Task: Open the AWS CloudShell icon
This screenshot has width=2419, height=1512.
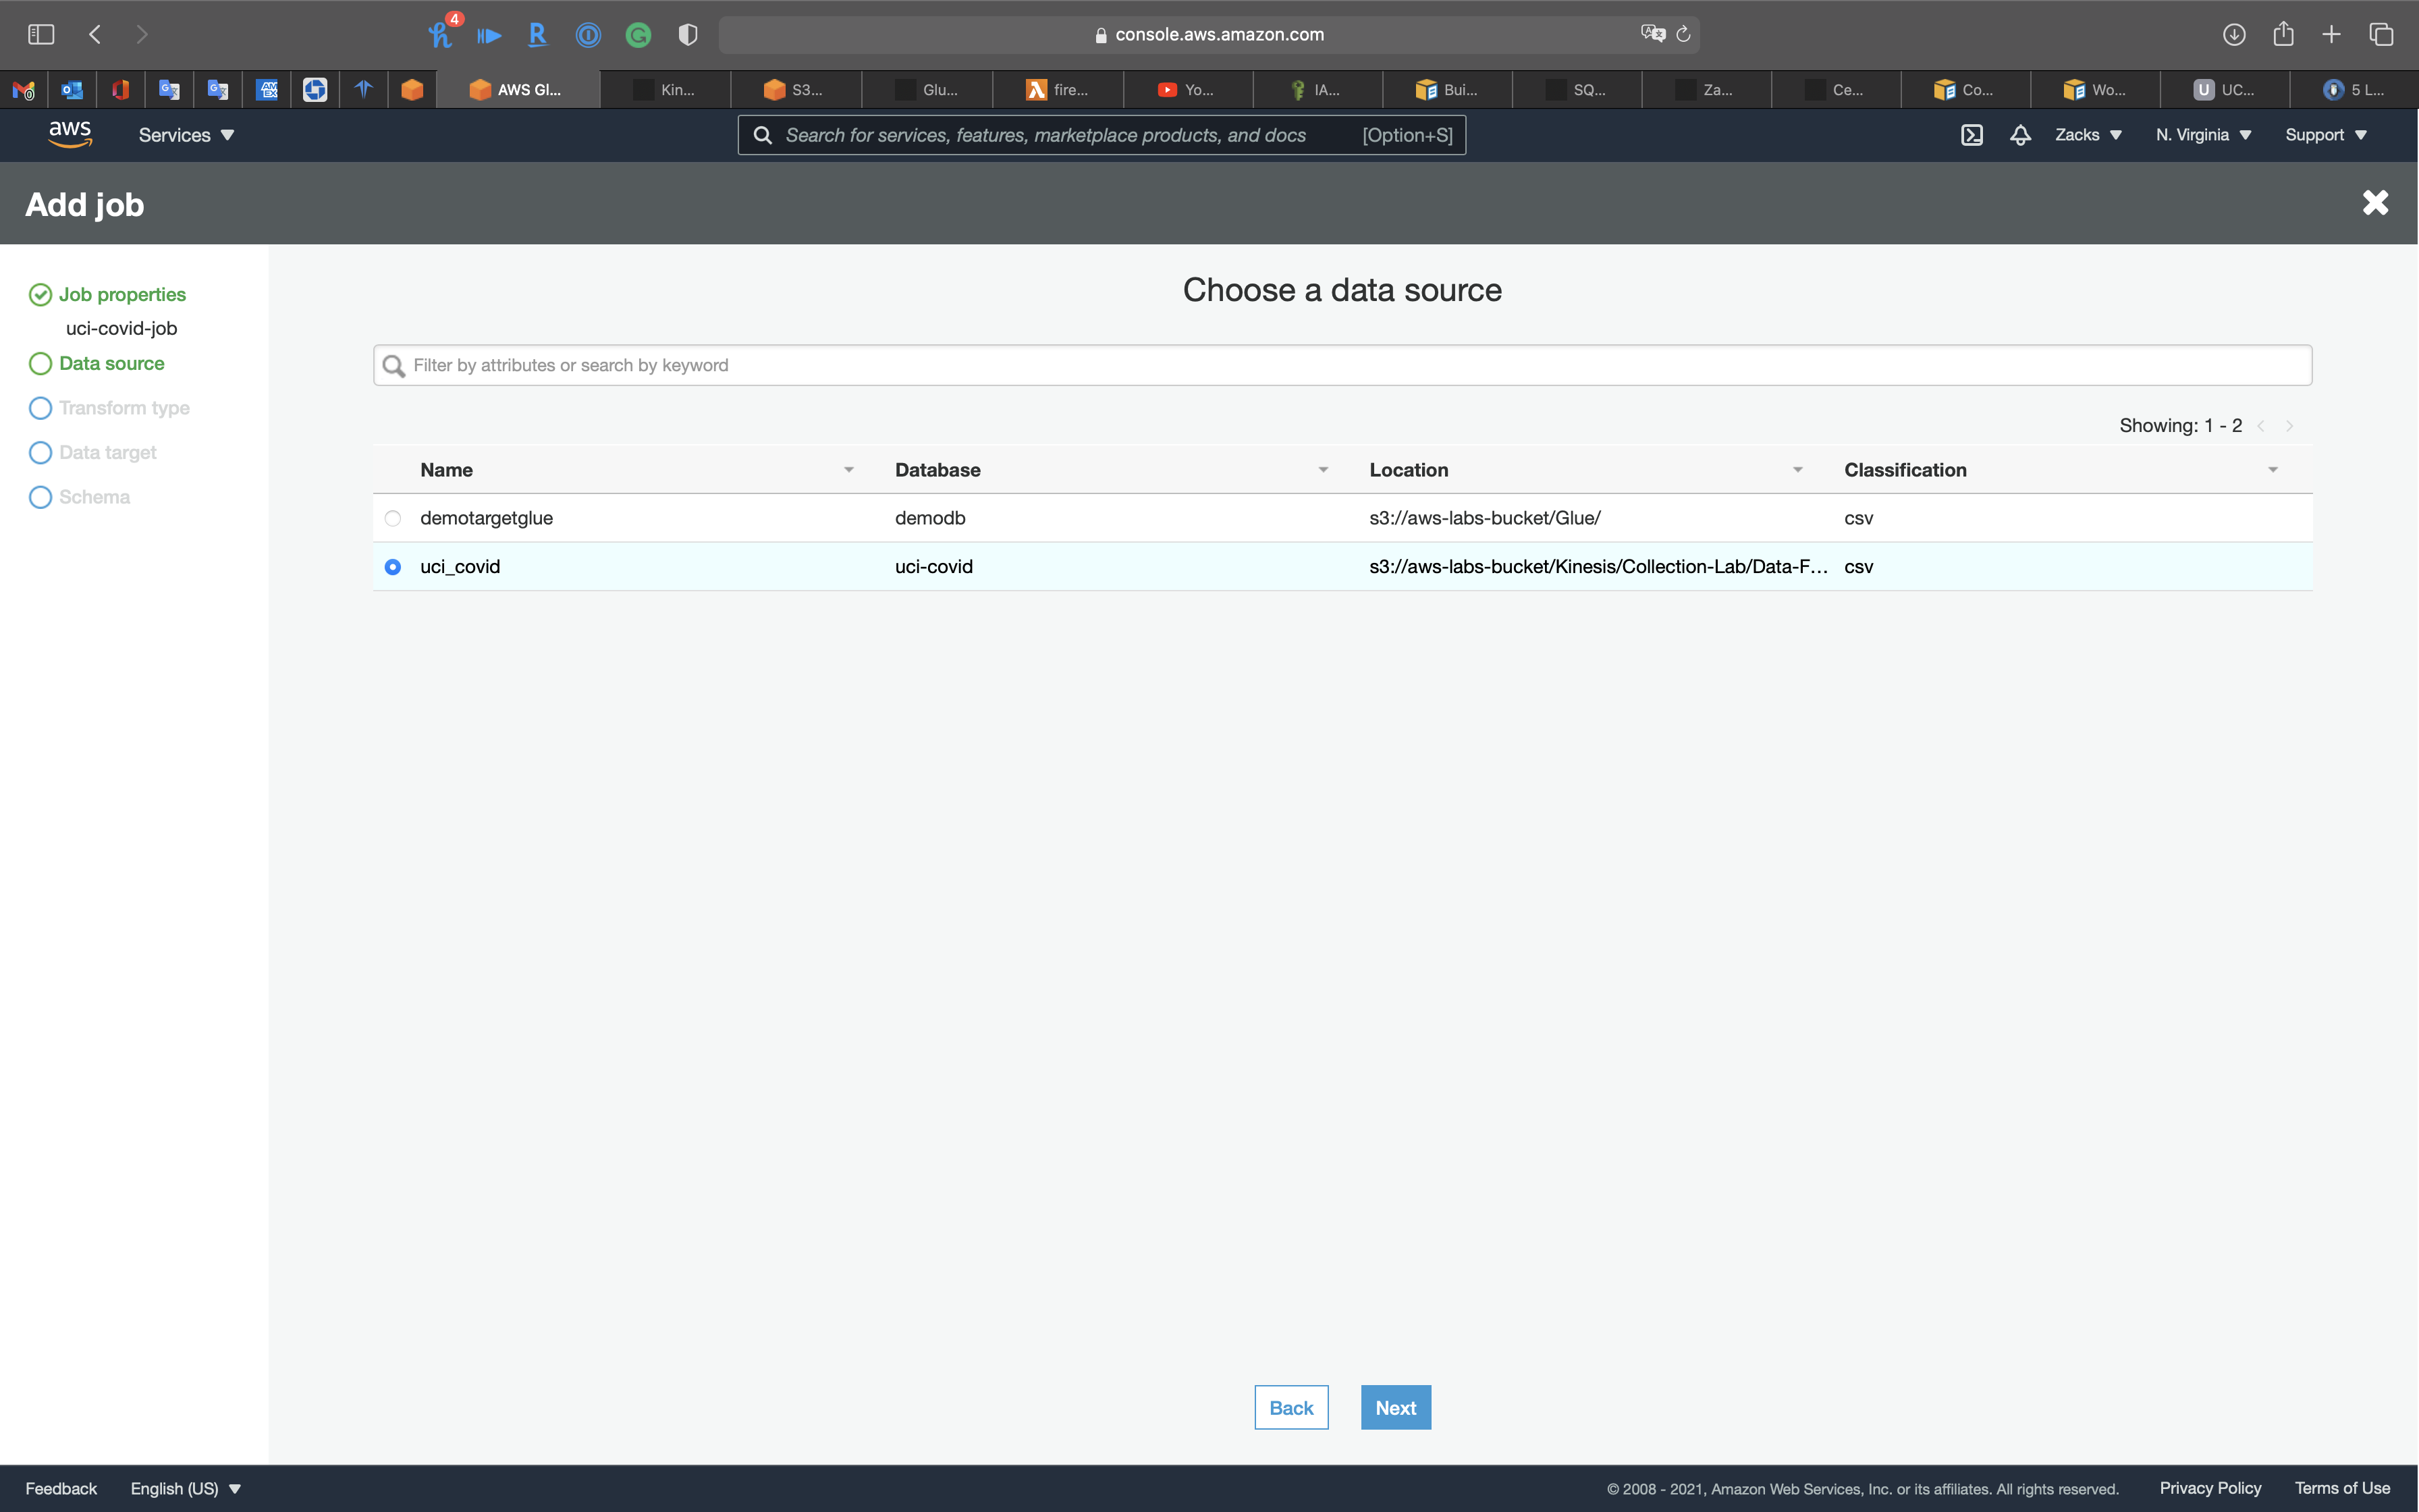Action: (x=1972, y=135)
